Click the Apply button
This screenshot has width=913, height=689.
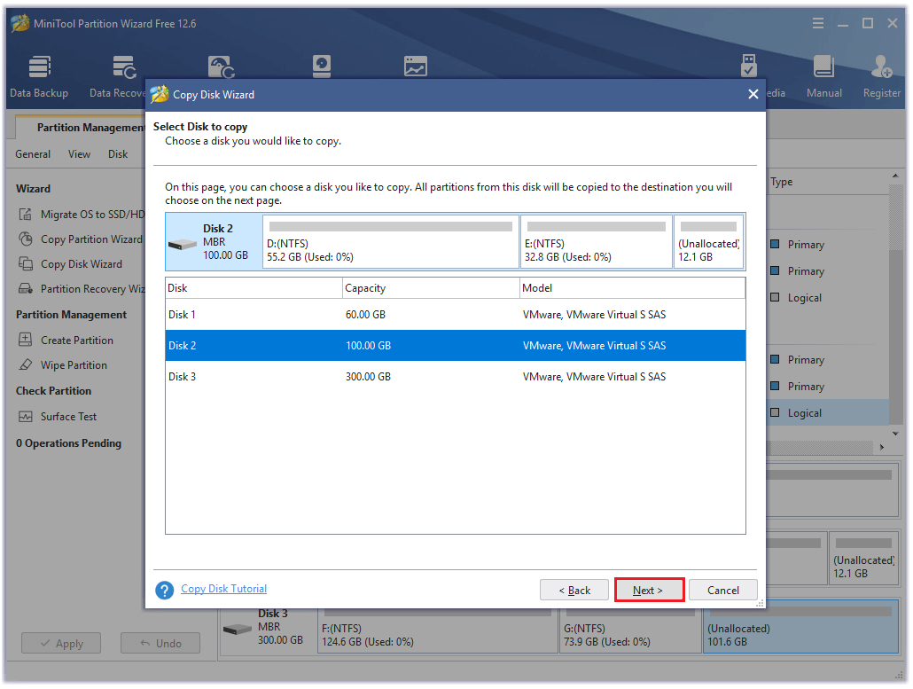[x=61, y=644]
